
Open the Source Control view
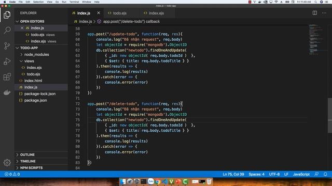coord(7,45)
